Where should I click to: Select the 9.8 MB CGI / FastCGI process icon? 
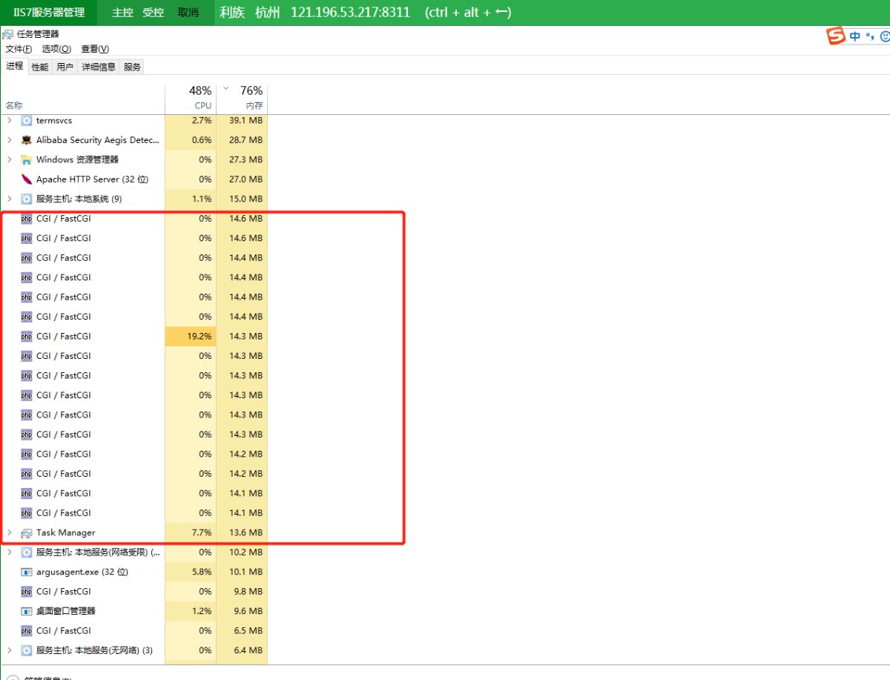(x=27, y=592)
